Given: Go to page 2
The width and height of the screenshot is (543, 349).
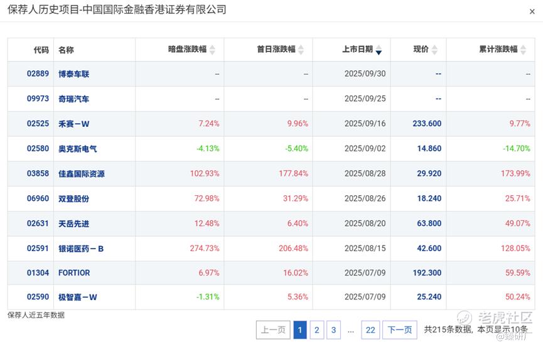Looking at the screenshot, I should click(317, 330).
